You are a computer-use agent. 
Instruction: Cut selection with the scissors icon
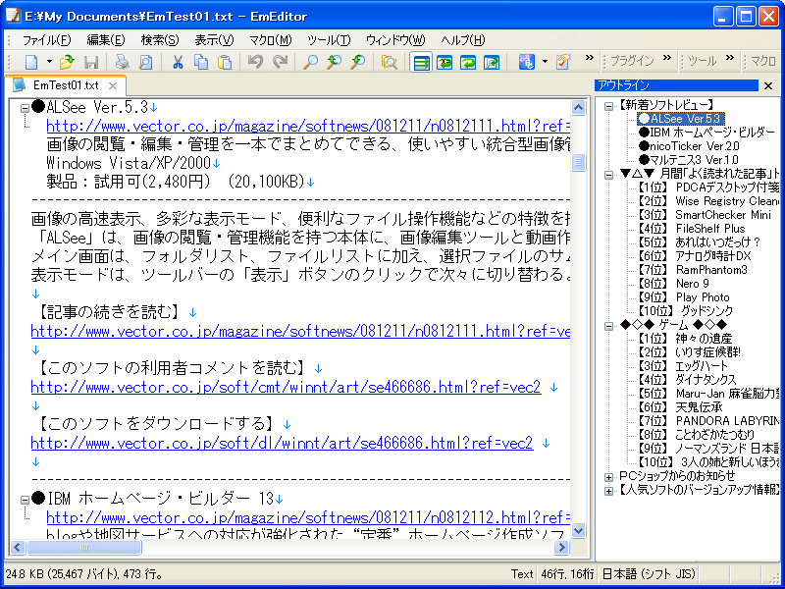click(178, 62)
